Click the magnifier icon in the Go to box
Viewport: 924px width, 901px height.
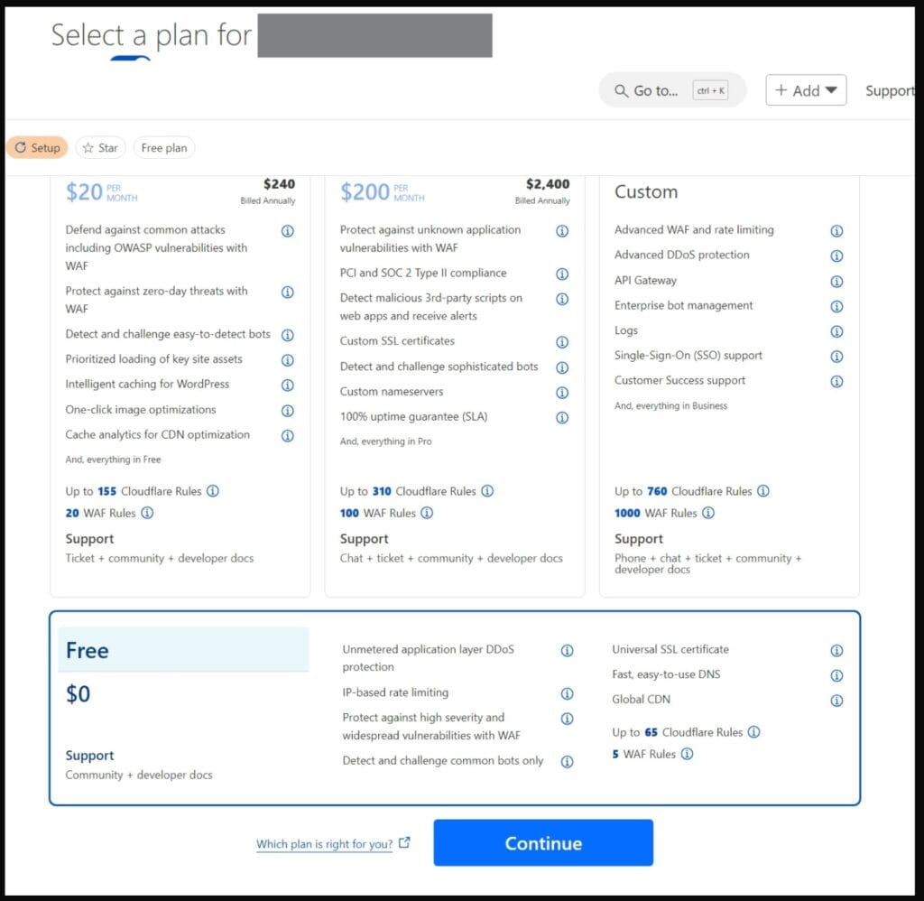coord(621,89)
